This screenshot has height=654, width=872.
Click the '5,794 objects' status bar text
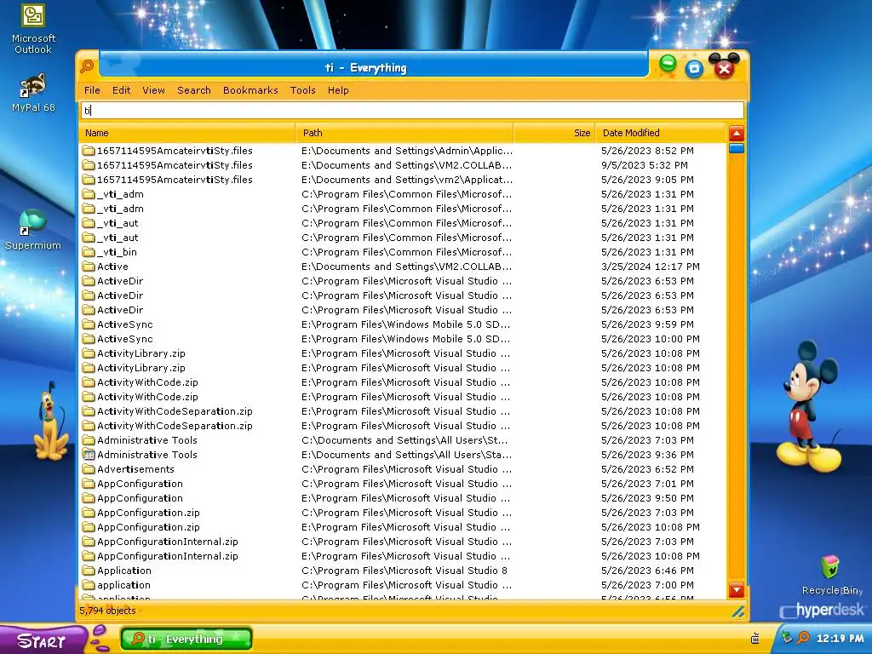pos(107,611)
